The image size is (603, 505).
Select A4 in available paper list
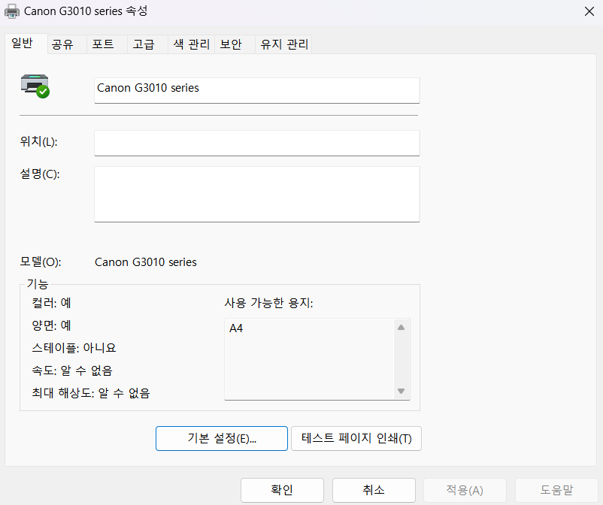(236, 328)
